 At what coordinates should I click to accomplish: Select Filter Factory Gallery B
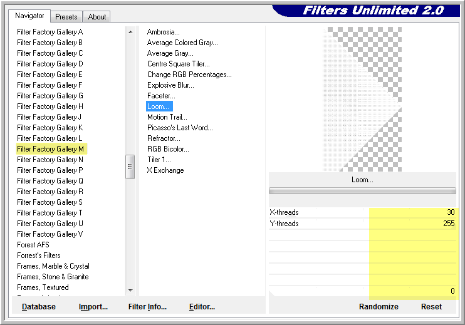(x=50, y=43)
